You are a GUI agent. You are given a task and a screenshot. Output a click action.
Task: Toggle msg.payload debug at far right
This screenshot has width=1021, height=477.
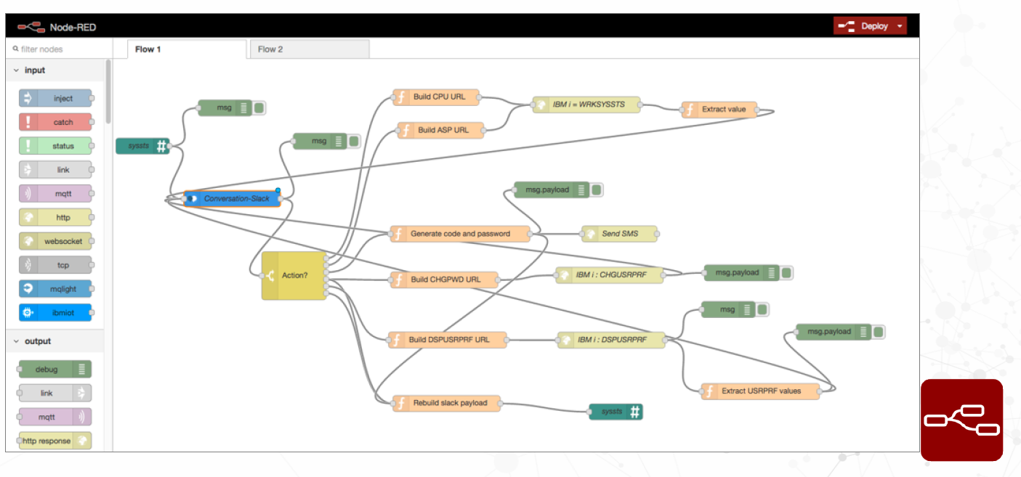[x=878, y=333]
